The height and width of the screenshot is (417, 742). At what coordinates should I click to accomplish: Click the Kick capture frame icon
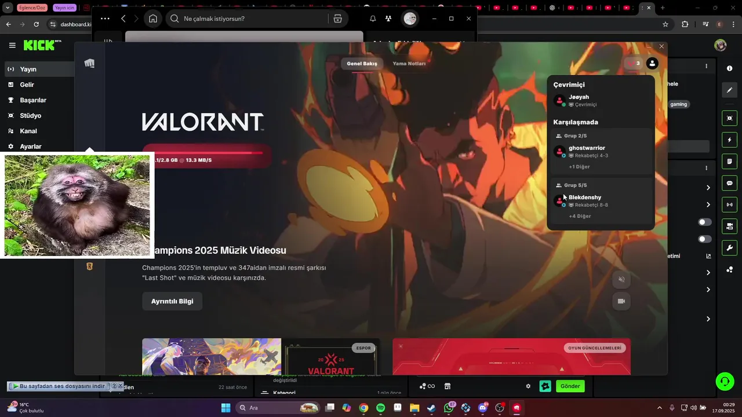click(x=729, y=118)
